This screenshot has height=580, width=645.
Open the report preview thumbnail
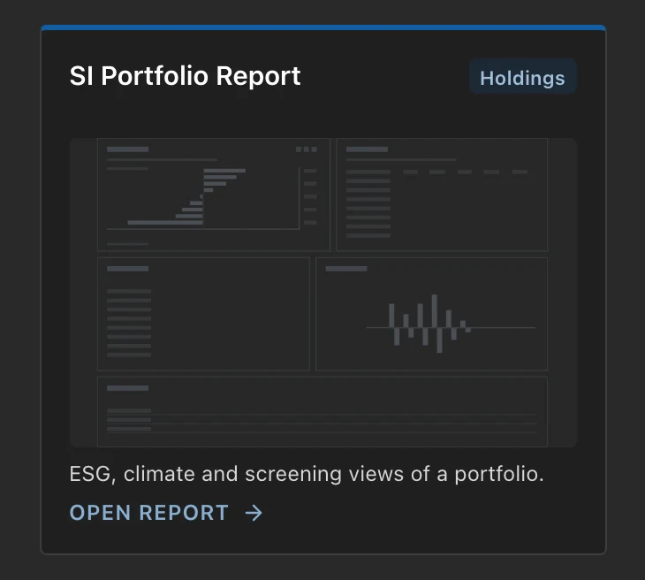pyautogui.click(x=322, y=293)
